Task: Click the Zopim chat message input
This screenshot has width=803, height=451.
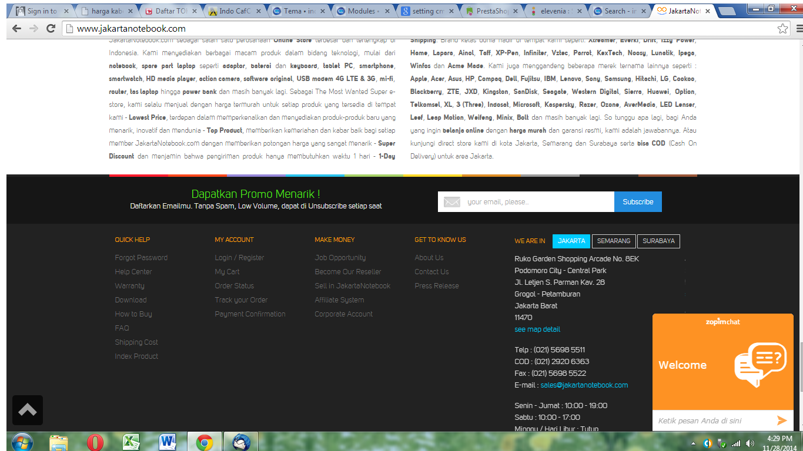Action: [714, 420]
